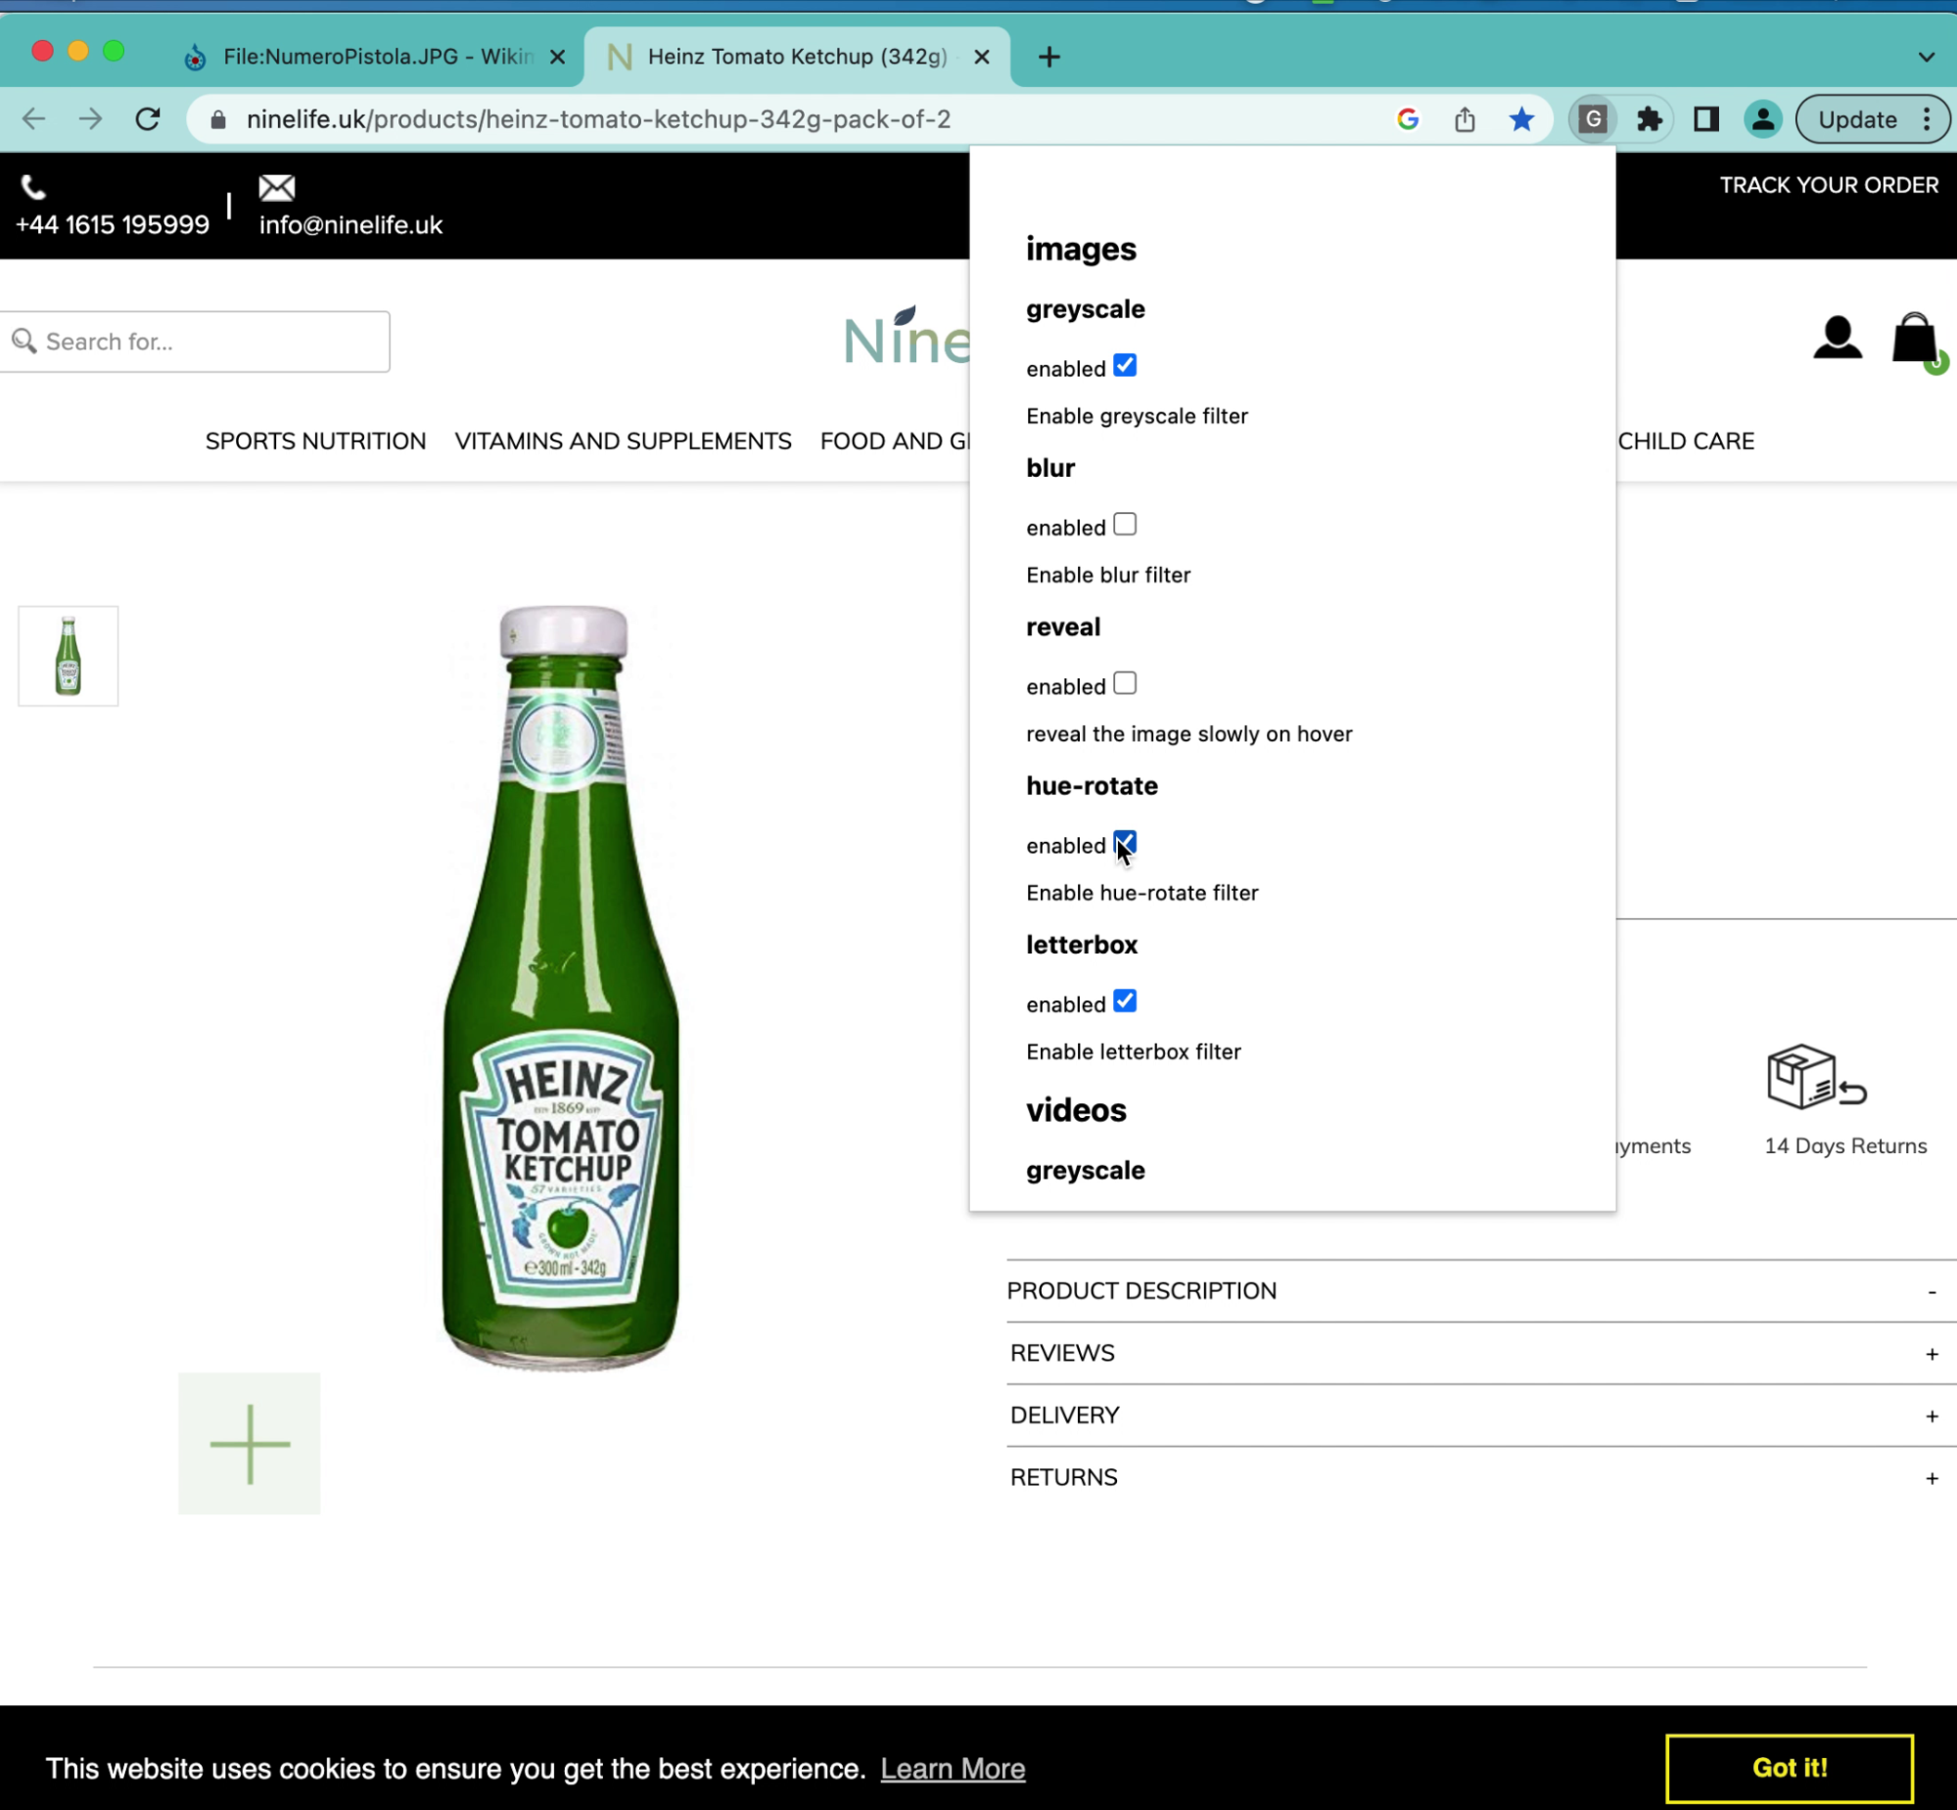The height and width of the screenshot is (1810, 1957).
Task: Click the G extension icon in toolbar
Action: pyautogui.click(x=1593, y=119)
